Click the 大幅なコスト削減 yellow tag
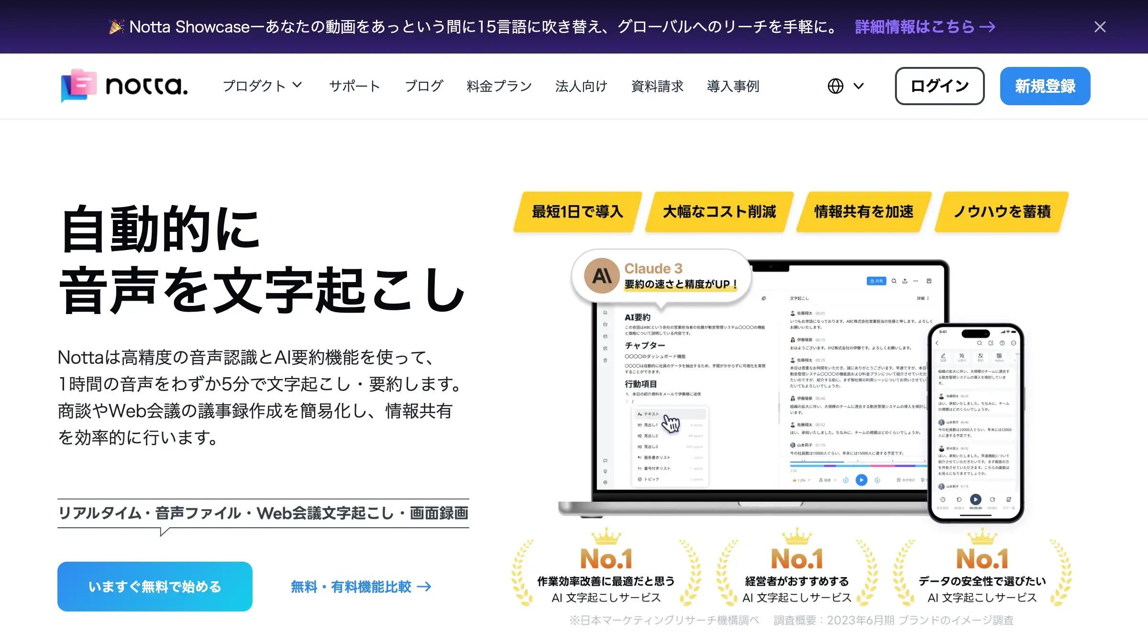 [719, 212]
